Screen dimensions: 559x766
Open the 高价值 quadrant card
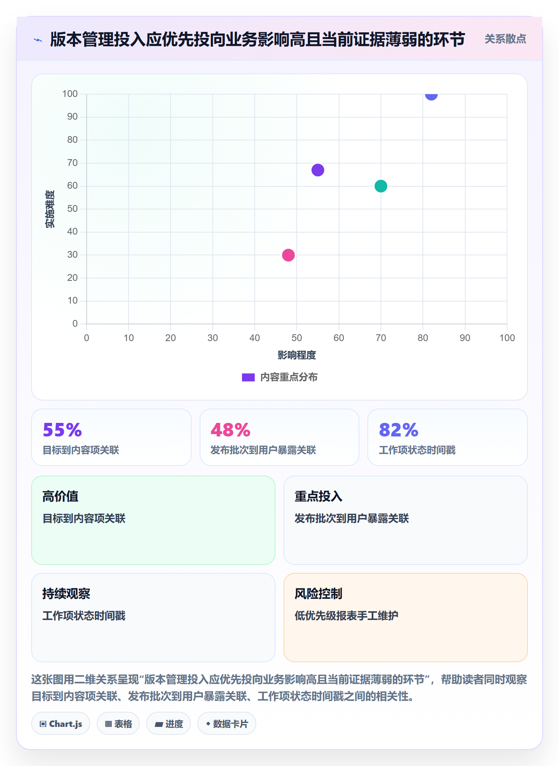[x=153, y=520]
